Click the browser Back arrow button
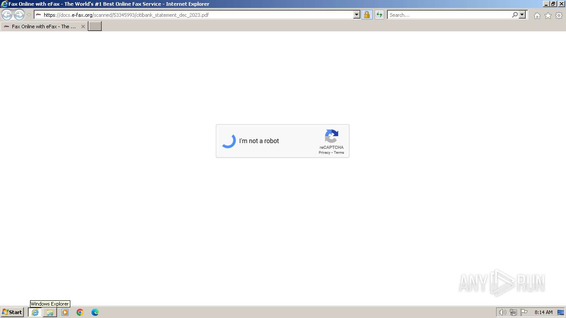566x318 pixels. (x=7, y=15)
